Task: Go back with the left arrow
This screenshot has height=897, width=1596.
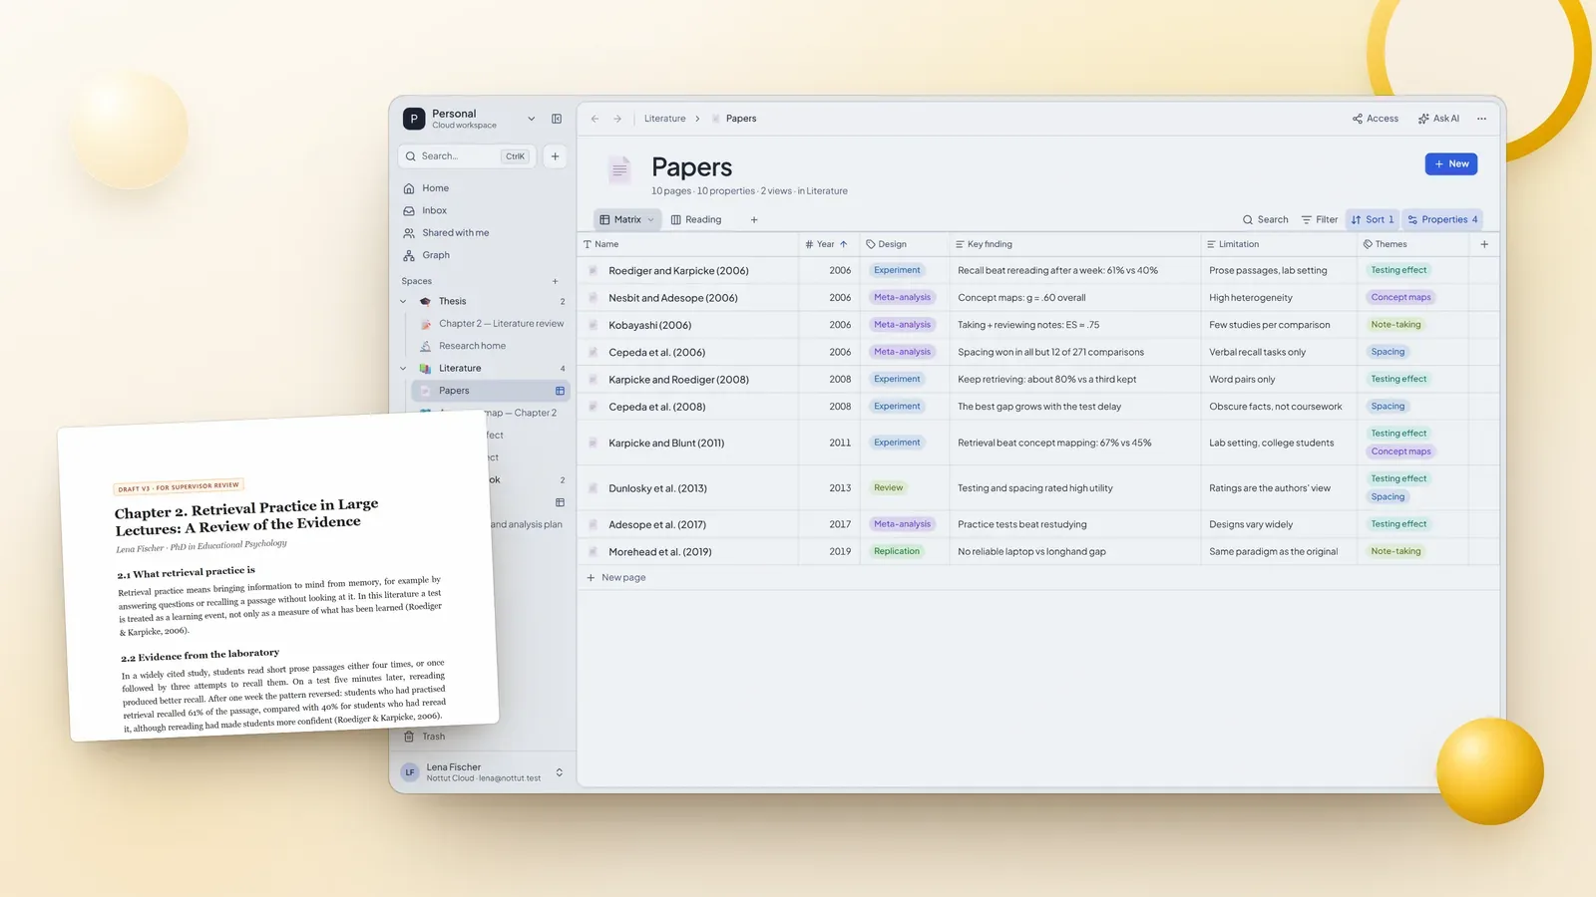Action: (595, 119)
